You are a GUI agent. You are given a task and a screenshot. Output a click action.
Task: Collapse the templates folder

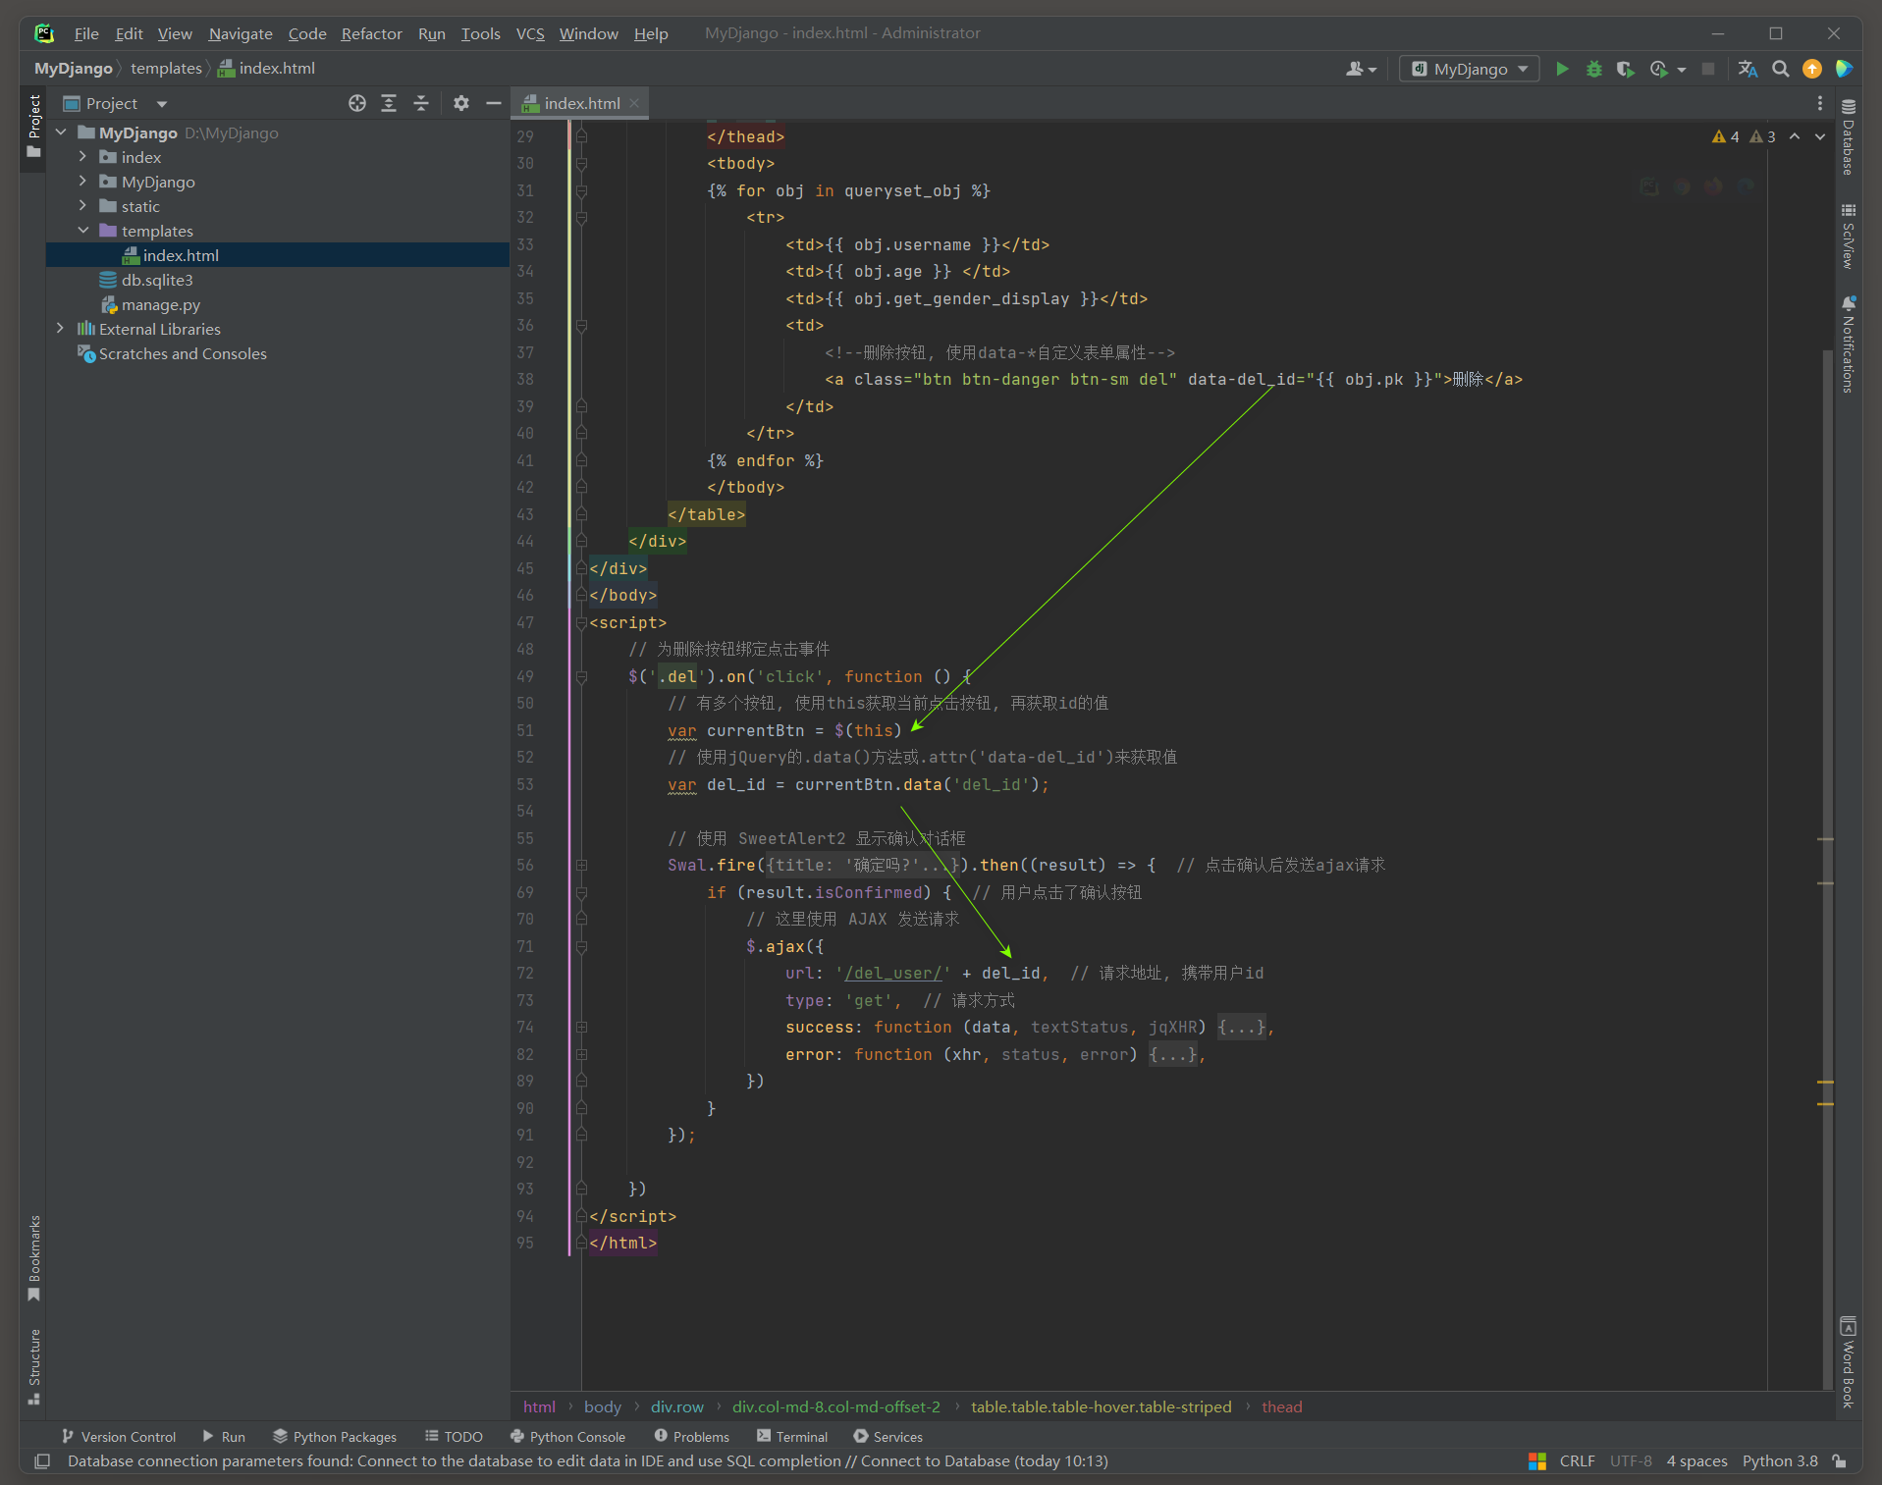[82, 231]
